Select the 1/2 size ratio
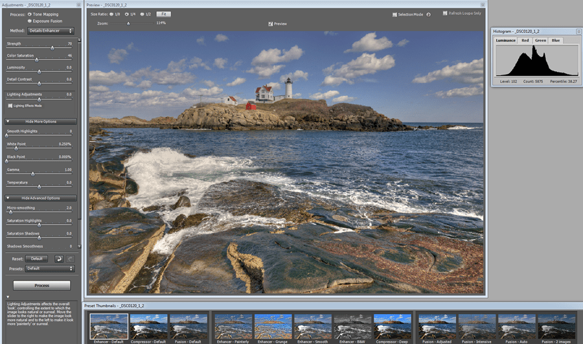Image resolution: width=583 pixels, height=344 pixels. point(142,14)
